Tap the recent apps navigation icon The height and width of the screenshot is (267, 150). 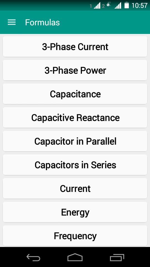tap(117, 257)
